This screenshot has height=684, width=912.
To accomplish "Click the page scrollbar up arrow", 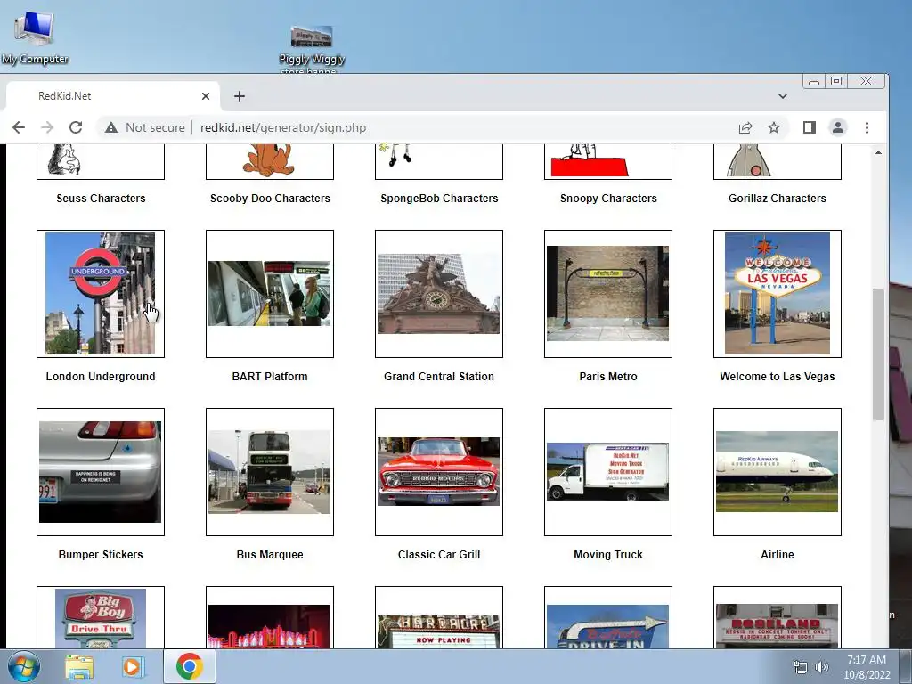I will 878,152.
